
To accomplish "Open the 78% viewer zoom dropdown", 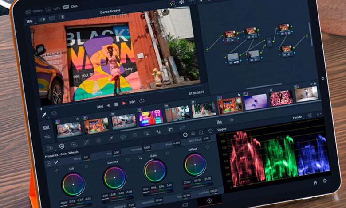I will [x=29, y=21].
